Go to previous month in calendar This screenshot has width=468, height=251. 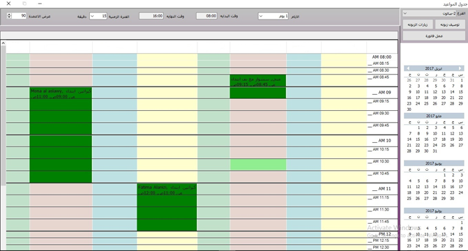408,68
